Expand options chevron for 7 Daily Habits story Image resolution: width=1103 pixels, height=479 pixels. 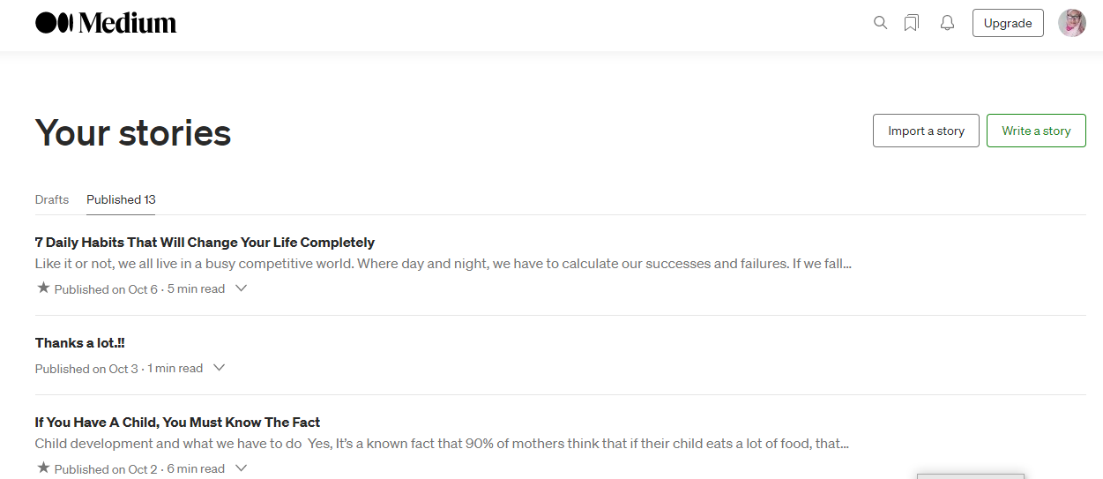click(x=241, y=288)
